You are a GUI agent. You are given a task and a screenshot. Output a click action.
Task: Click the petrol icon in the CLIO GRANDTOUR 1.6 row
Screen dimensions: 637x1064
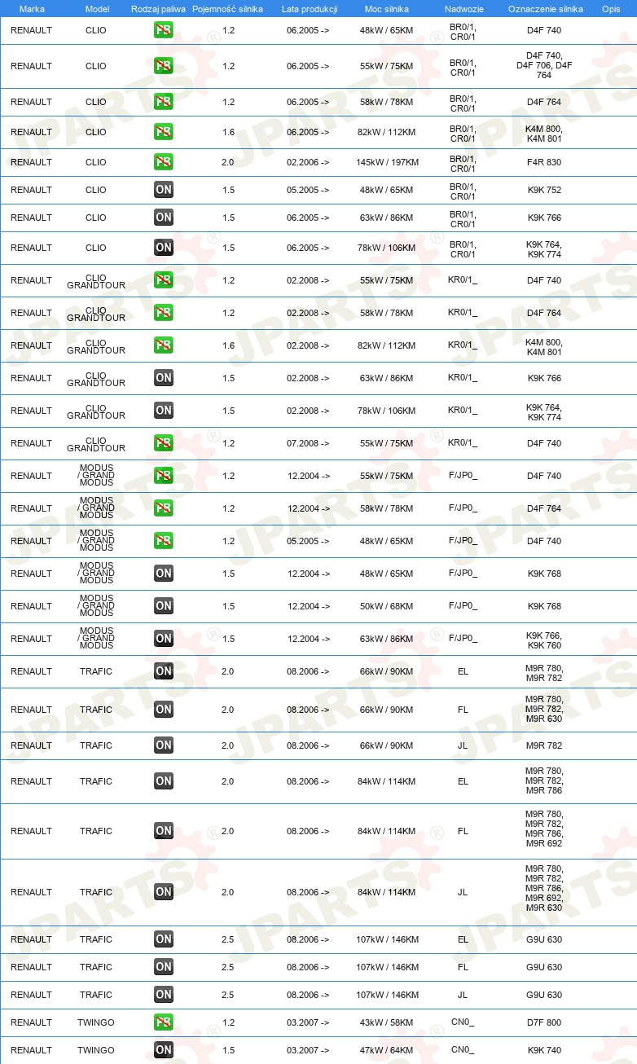pos(164,345)
